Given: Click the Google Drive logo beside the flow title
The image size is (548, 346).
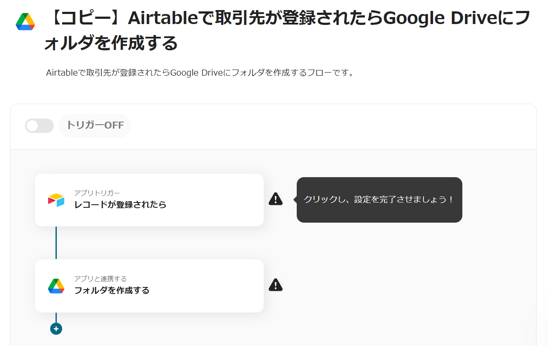Looking at the screenshot, I should (x=25, y=22).
